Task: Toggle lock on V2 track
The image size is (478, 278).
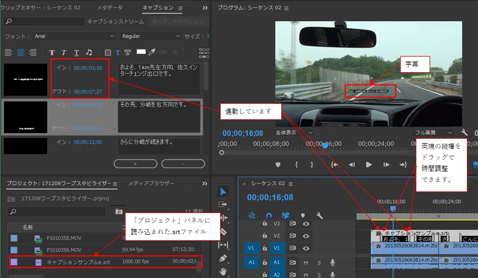Action: tap(265, 235)
